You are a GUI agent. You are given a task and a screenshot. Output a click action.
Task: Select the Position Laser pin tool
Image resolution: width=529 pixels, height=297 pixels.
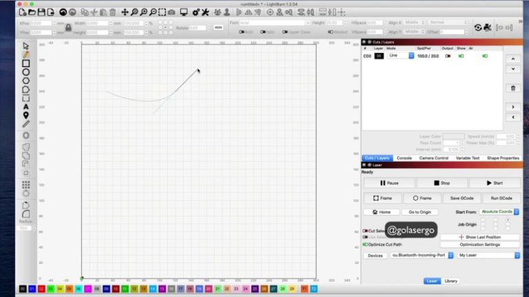point(26,115)
